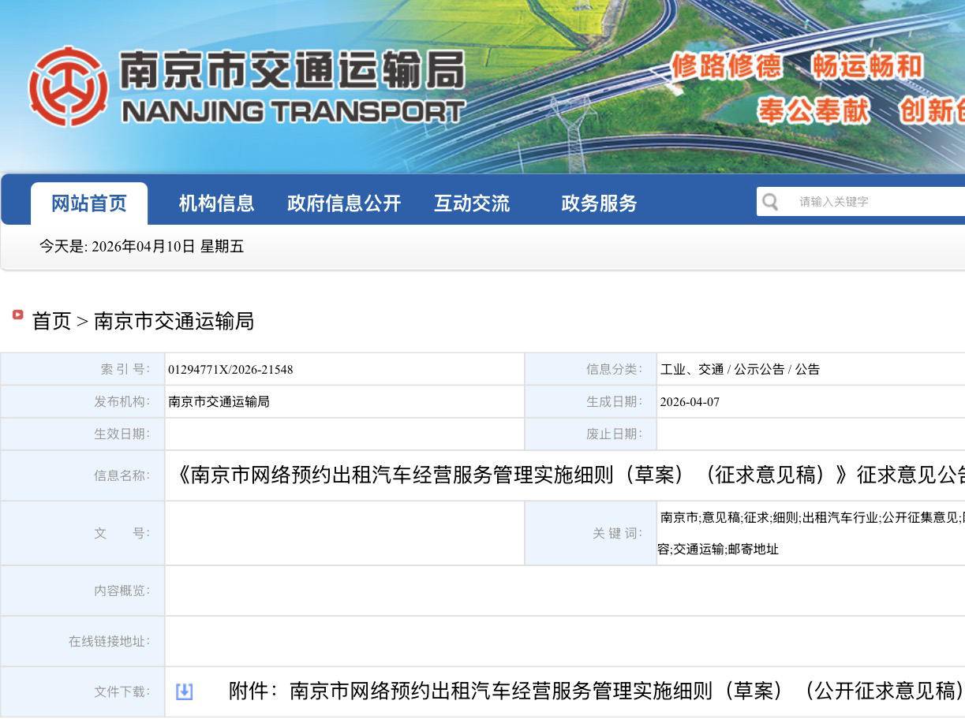Click the 修路修德 畅运畅和 banner slogan
Screen dimensions: 965x723
(x=797, y=66)
